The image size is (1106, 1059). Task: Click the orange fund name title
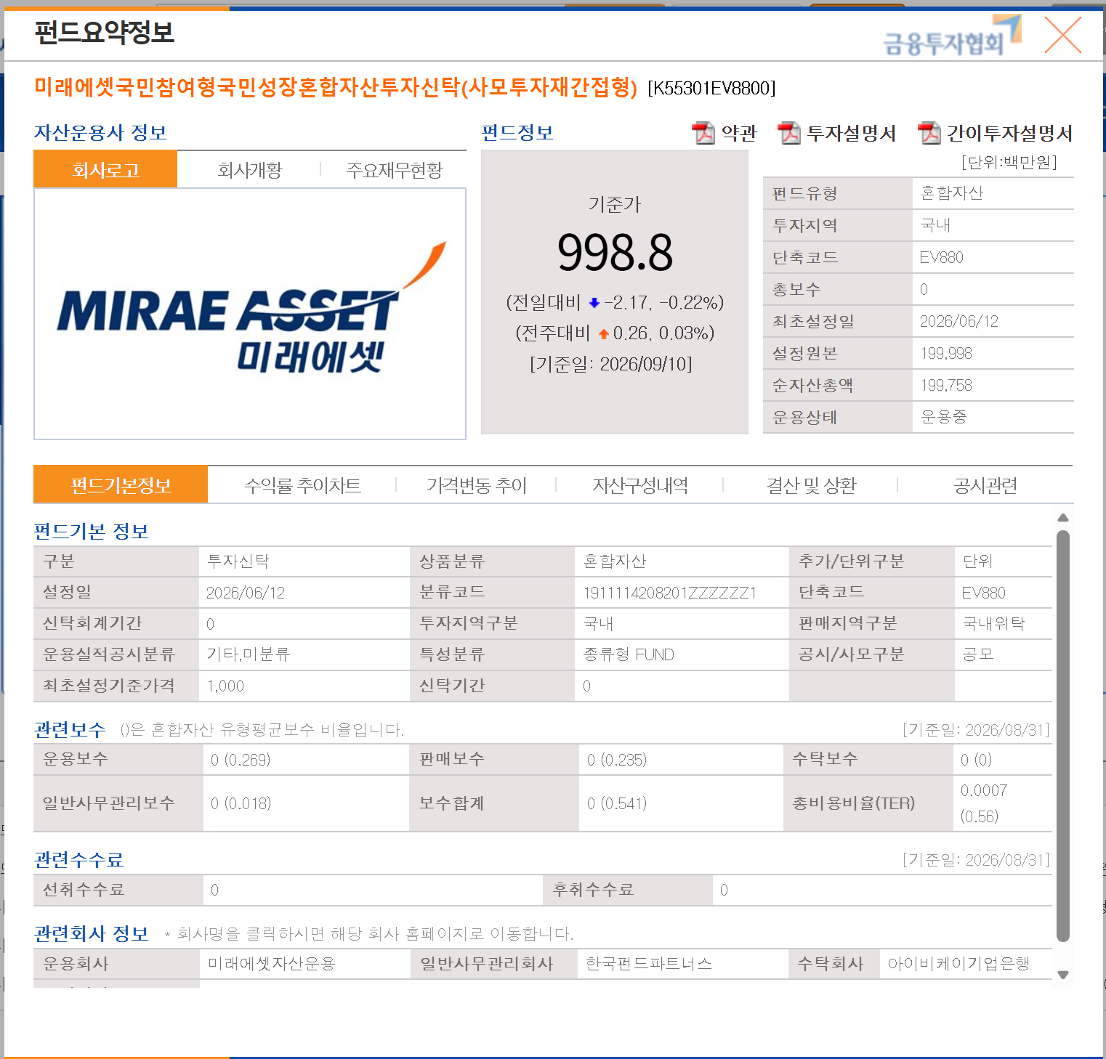(x=336, y=87)
